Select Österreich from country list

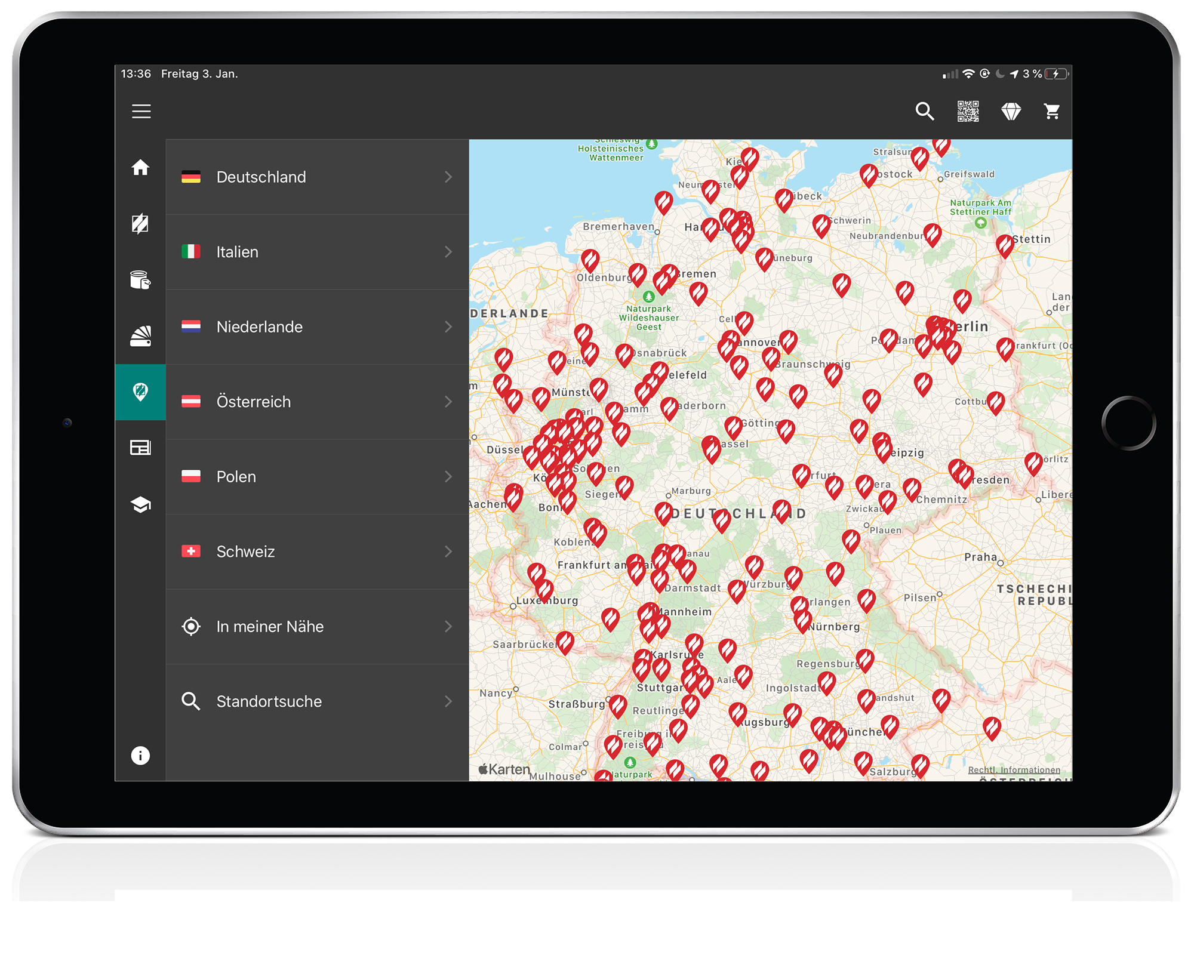pyautogui.click(x=317, y=402)
